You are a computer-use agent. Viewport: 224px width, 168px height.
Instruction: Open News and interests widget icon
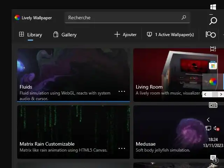click(x=213, y=105)
